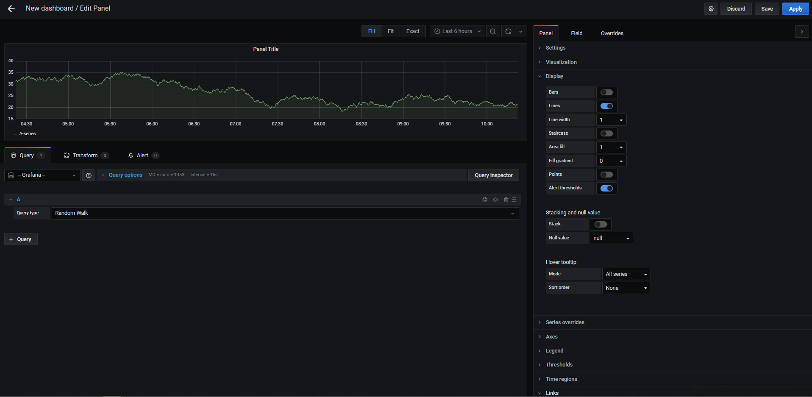Open data source help icon next to Grafana
Viewport: 812px width, 397px height.
click(x=89, y=175)
